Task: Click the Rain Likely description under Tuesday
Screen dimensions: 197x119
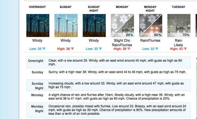Action: point(178,43)
